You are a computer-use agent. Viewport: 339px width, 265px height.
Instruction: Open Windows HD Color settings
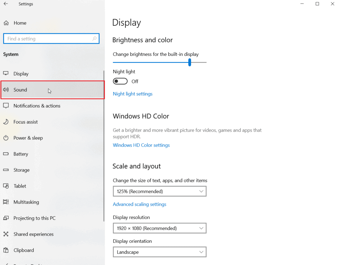pos(141,145)
